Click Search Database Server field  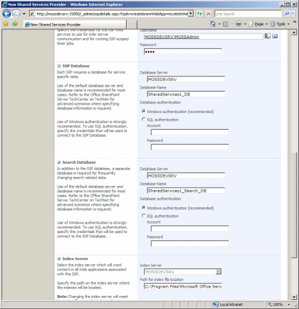click(x=186, y=176)
